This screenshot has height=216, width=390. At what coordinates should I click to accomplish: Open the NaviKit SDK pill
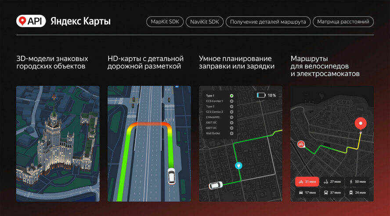point(205,22)
